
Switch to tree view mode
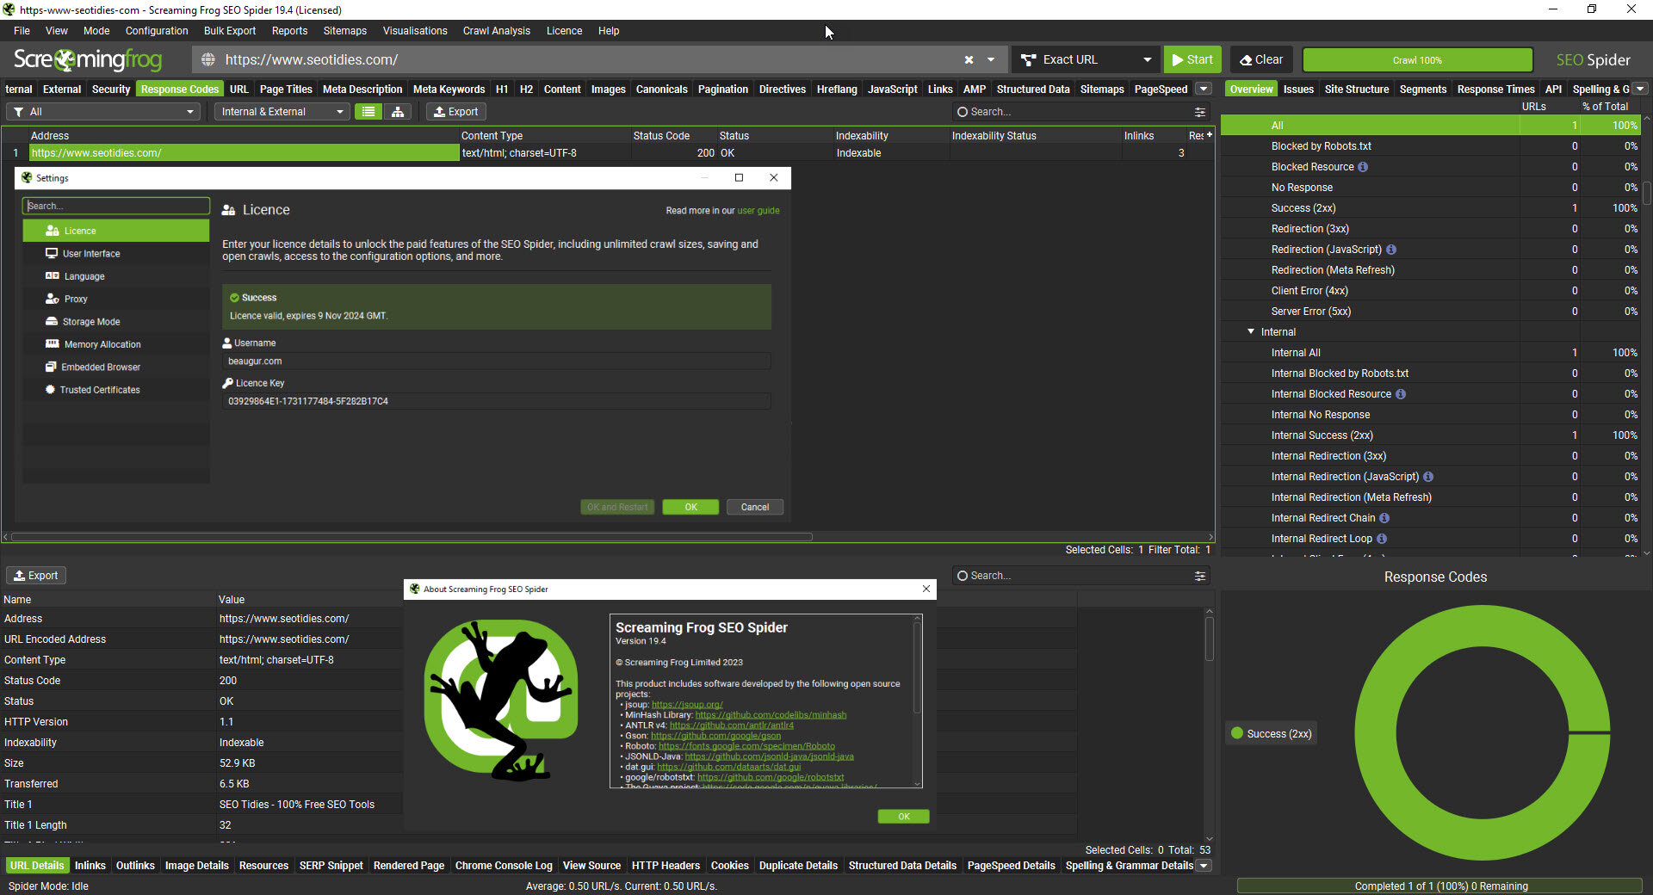pos(398,112)
